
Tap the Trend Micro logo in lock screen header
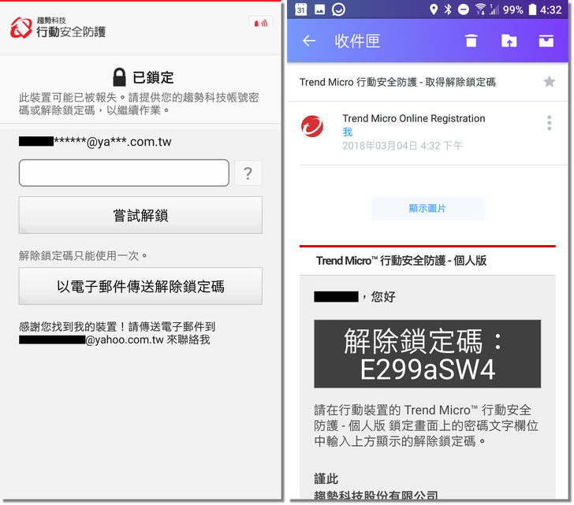pos(20,28)
